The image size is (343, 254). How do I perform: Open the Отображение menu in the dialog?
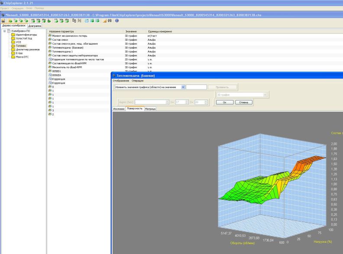[121, 81]
